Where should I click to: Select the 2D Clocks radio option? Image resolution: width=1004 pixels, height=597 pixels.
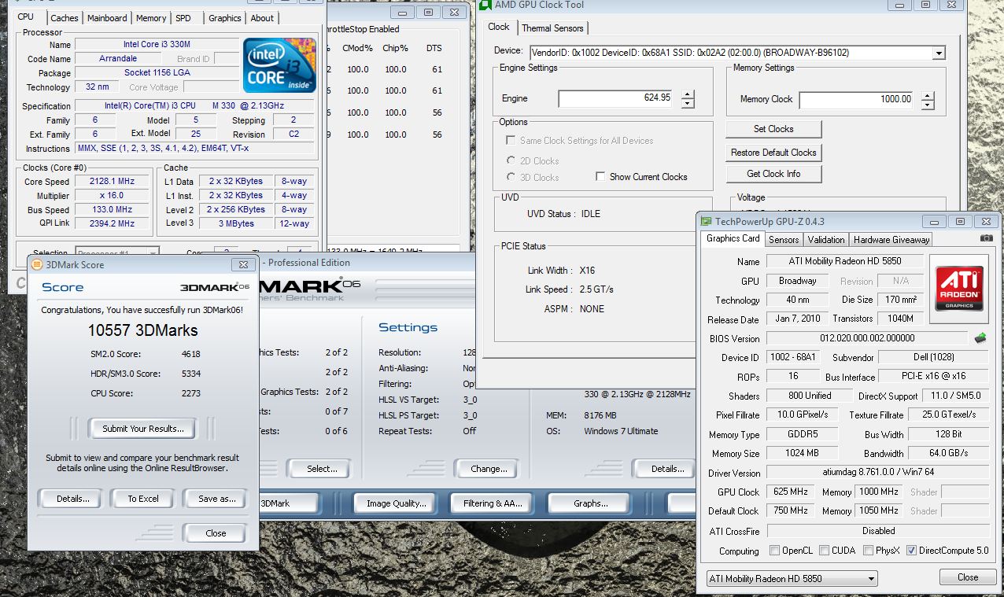512,160
